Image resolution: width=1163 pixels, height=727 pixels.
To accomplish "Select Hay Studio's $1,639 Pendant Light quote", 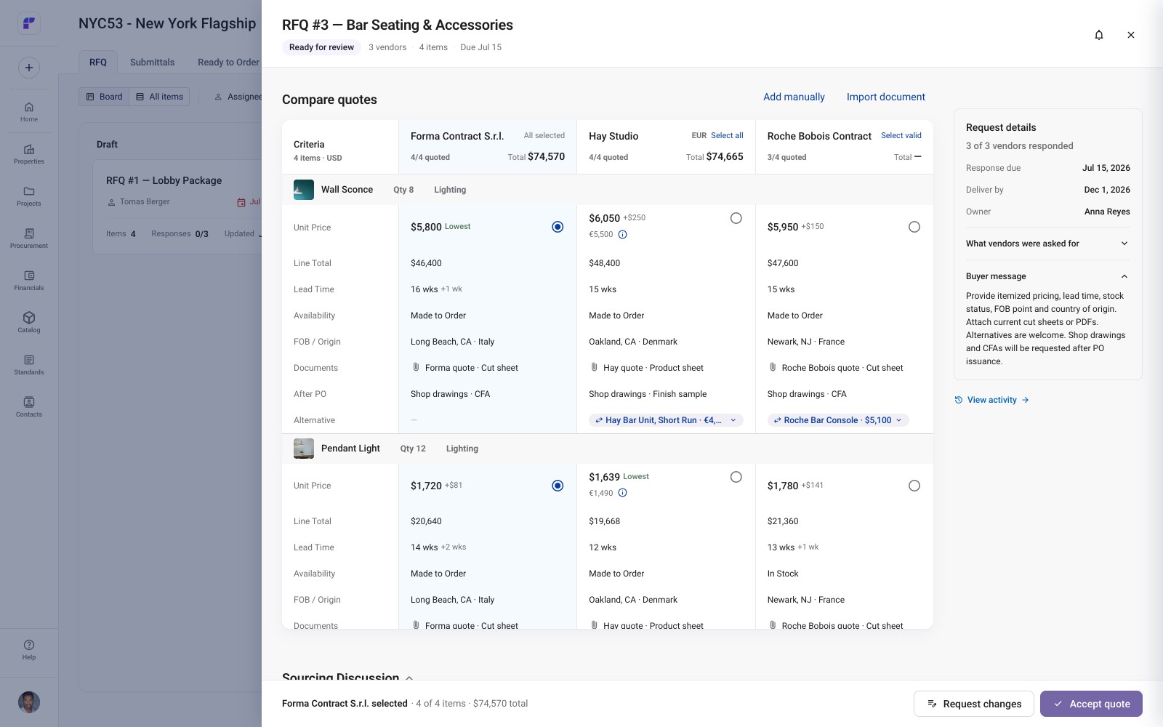I will [x=736, y=477].
